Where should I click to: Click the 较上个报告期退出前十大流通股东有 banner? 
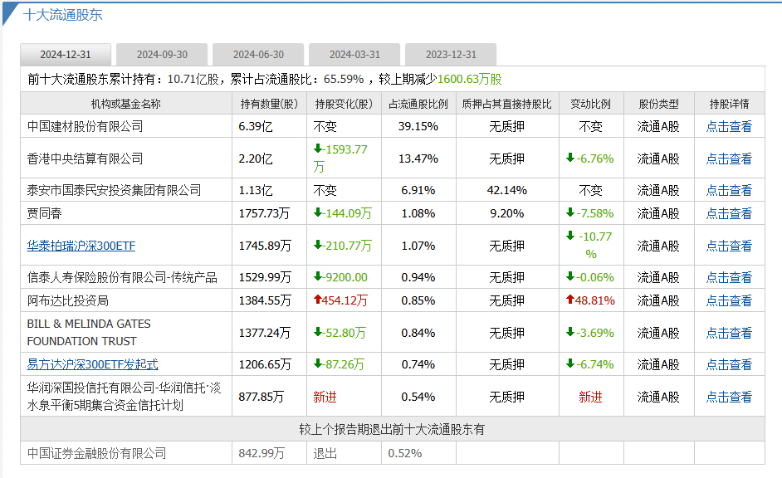393,429
